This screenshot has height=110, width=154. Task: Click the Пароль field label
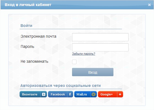coord(27,46)
